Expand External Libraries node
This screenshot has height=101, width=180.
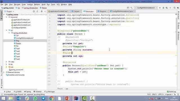4,72
